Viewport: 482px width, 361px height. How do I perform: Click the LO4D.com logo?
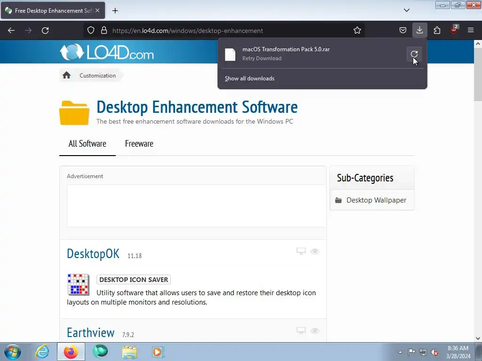pyautogui.click(x=107, y=52)
